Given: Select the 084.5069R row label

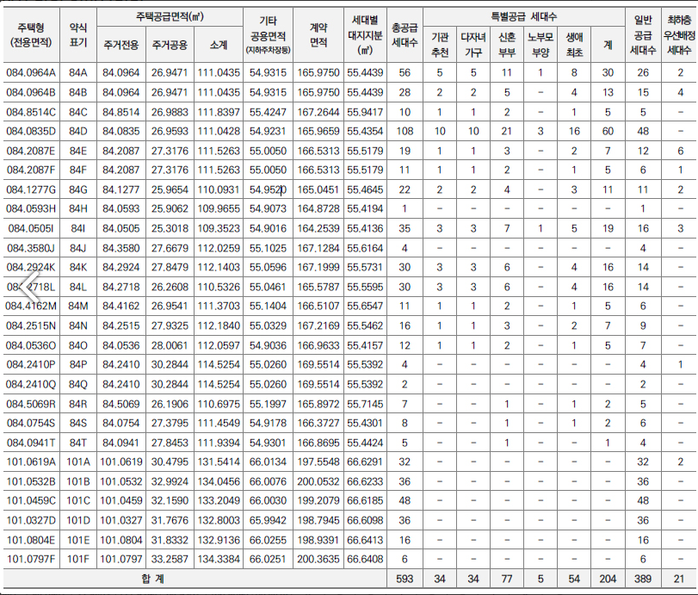Looking at the screenshot, I should (x=31, y=404).
